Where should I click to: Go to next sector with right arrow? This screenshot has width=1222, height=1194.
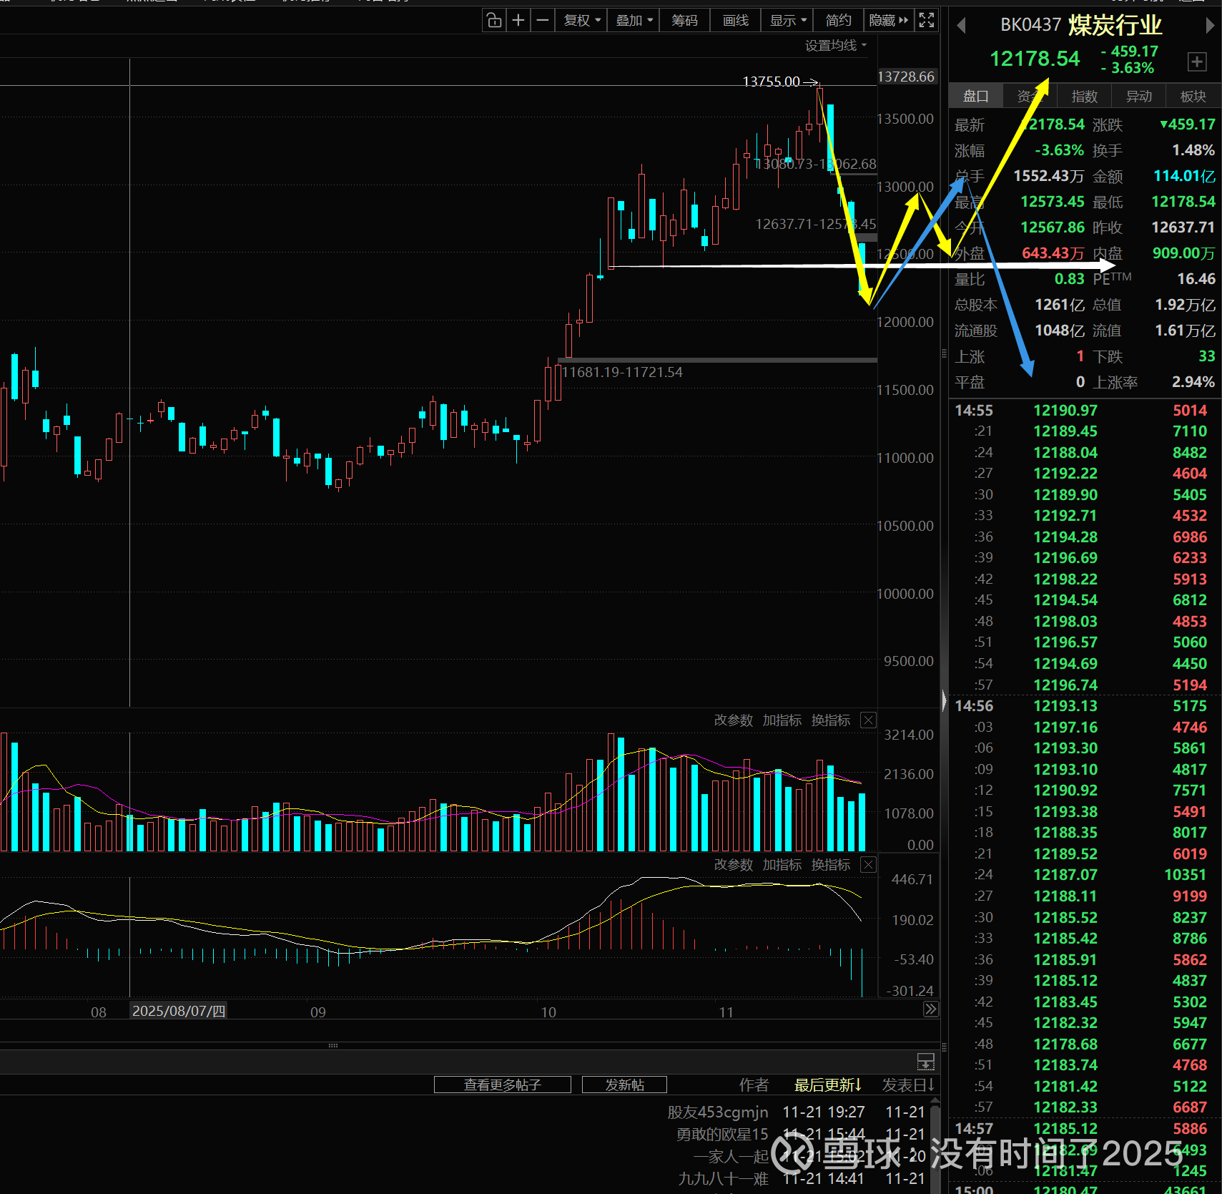(1210, 26)
